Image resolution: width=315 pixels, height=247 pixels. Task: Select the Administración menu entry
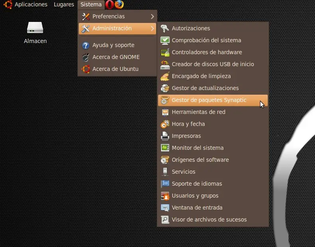point(118,29)
